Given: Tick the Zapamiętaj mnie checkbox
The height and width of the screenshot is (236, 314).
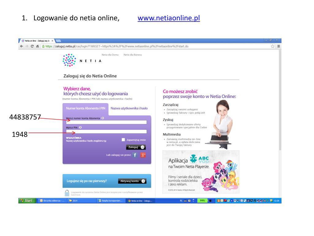Looking at the screenshot, I should [123, 140].
